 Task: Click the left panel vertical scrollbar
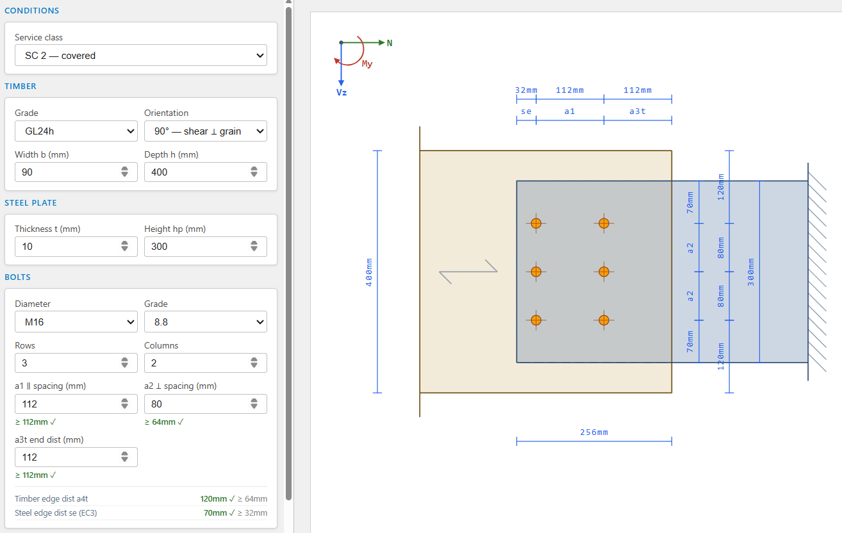[289, 253]
